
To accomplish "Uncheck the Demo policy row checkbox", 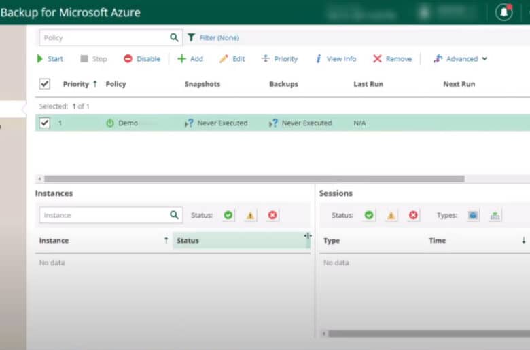I will click(45, 123).
